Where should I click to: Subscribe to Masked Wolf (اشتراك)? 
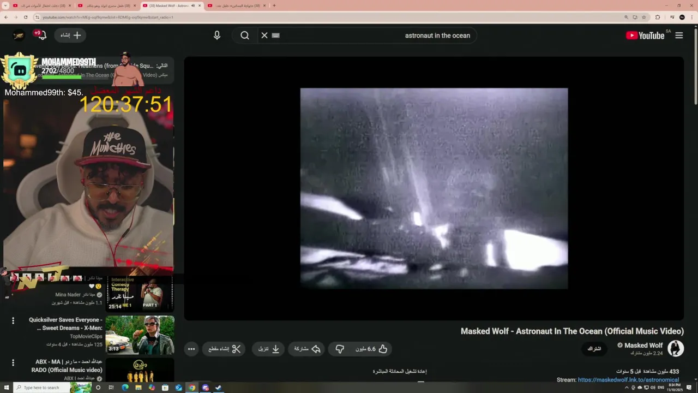(594, 349)
